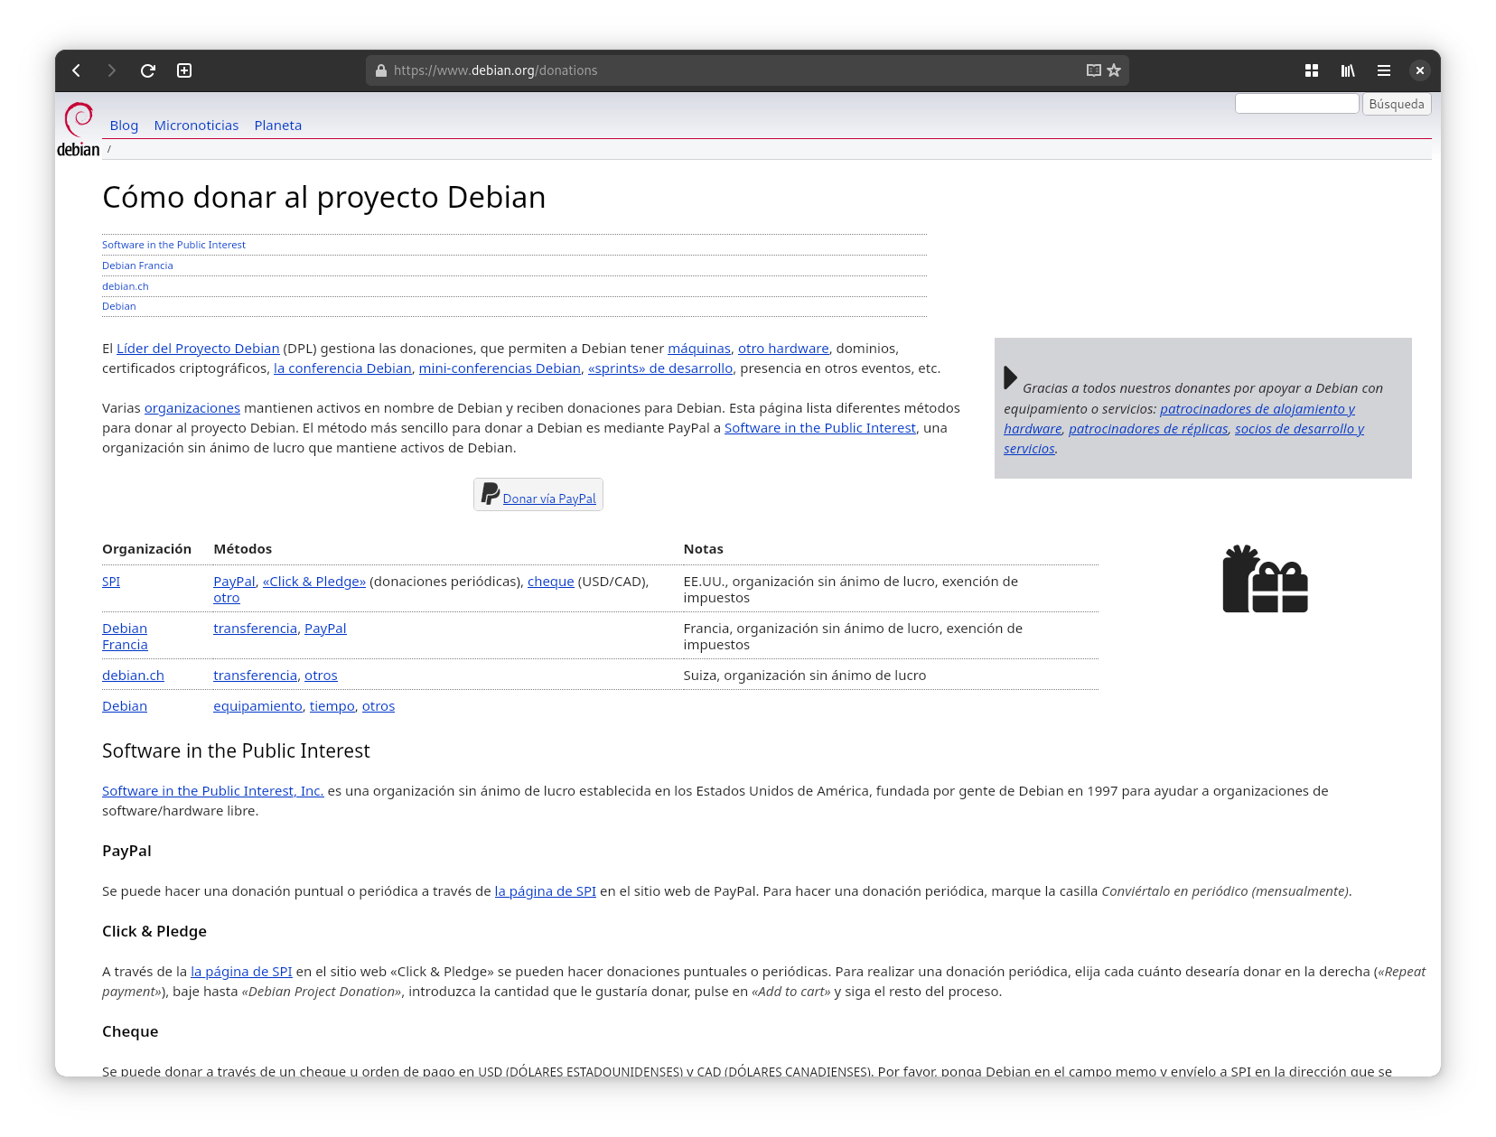Jump to Debian entry in contents list
This screenshot has height=1137, width=1496.
click(119, 306)
